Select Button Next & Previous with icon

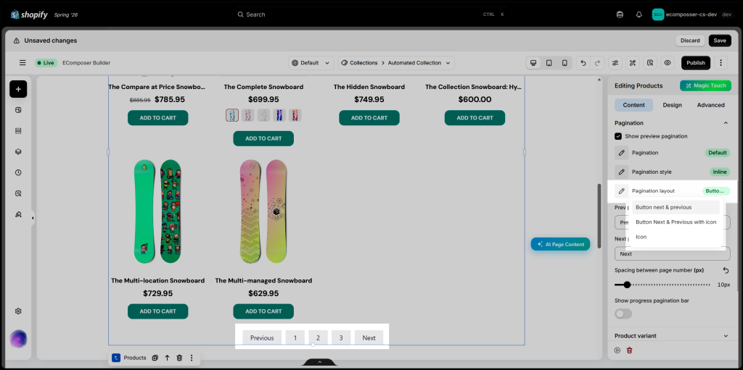coord(676,222)
